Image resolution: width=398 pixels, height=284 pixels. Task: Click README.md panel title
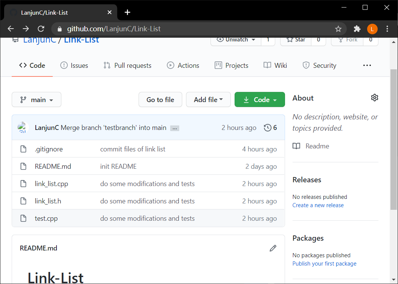38,248
